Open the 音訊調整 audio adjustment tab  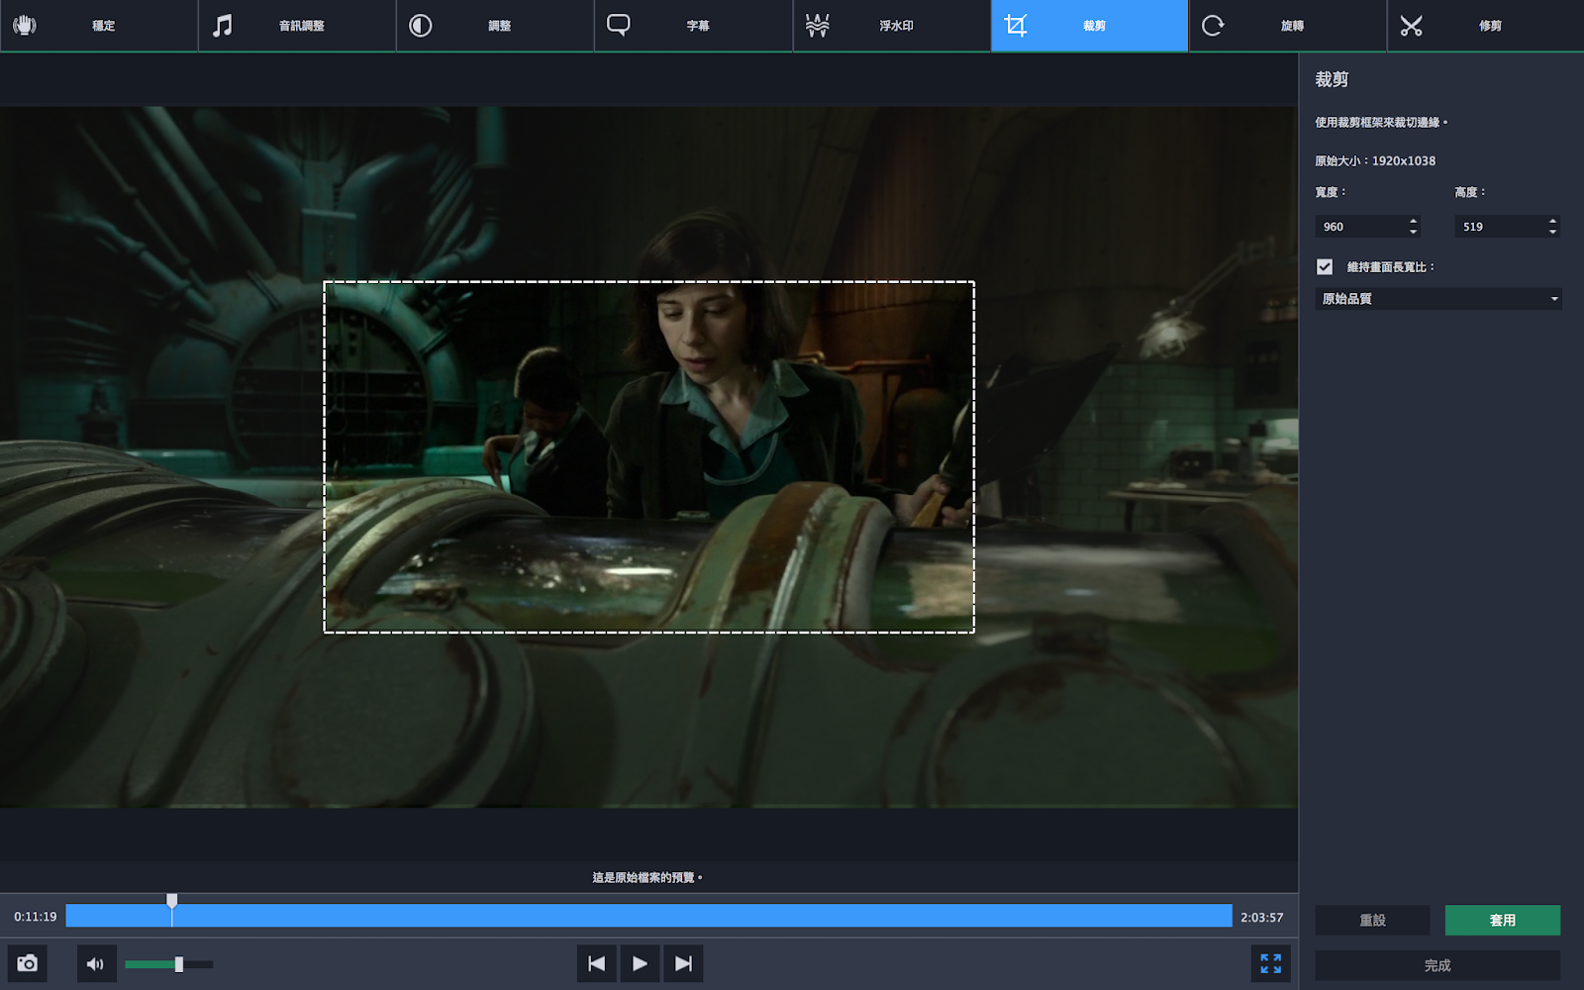pyautogui.click(x=297, y=26)
